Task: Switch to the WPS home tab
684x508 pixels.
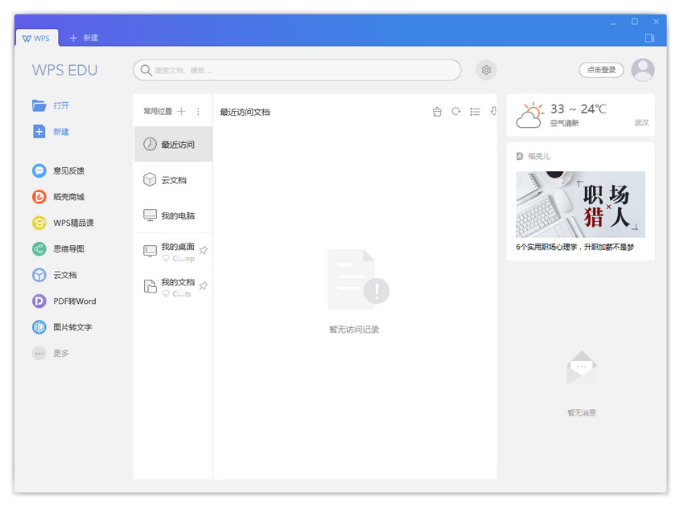Action: 36,38
